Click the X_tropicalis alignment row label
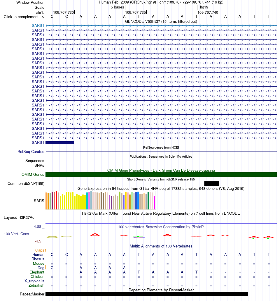Screen dimensions: 277x301 34,281
